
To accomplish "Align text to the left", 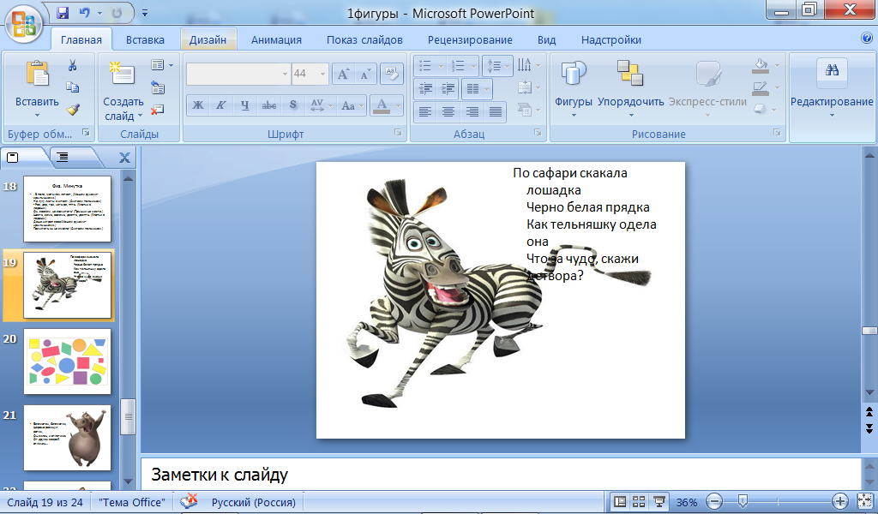I will coord(425,112).
